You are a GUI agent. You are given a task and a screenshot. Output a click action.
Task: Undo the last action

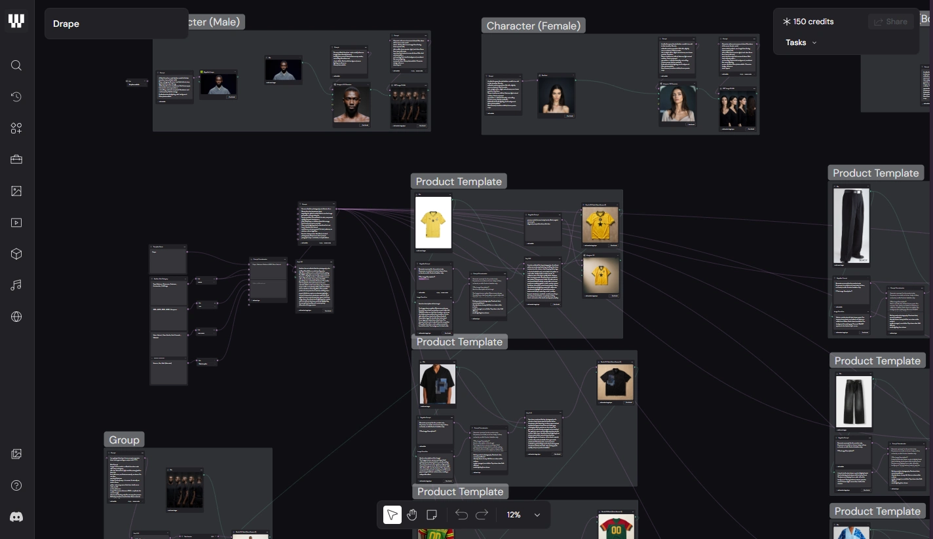coord(461,515)
